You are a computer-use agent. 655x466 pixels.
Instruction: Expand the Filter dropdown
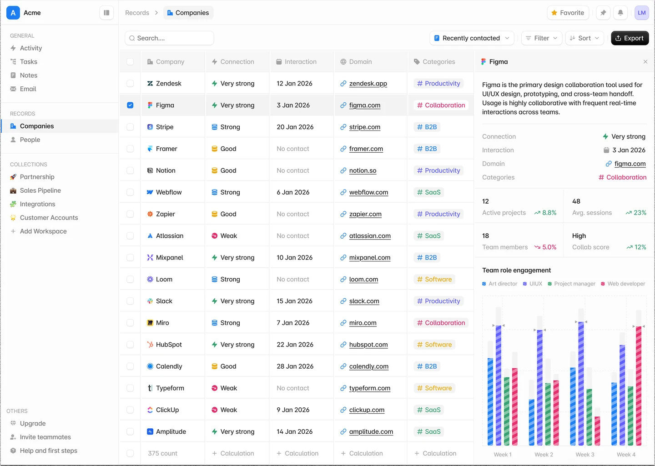542,38
